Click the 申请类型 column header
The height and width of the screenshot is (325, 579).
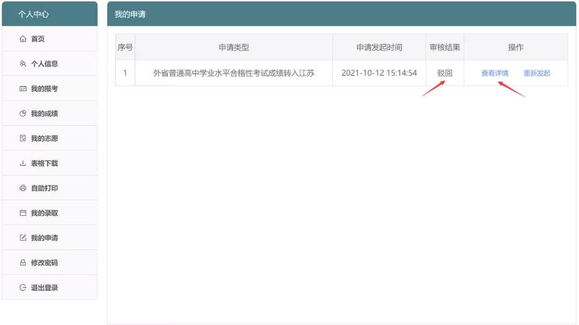click(234, 48)
